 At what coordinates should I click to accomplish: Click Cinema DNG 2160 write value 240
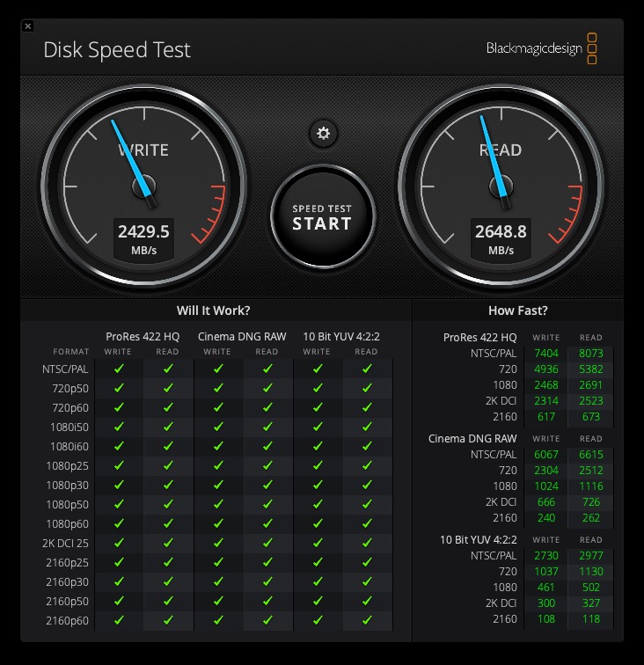coord(546,518)
